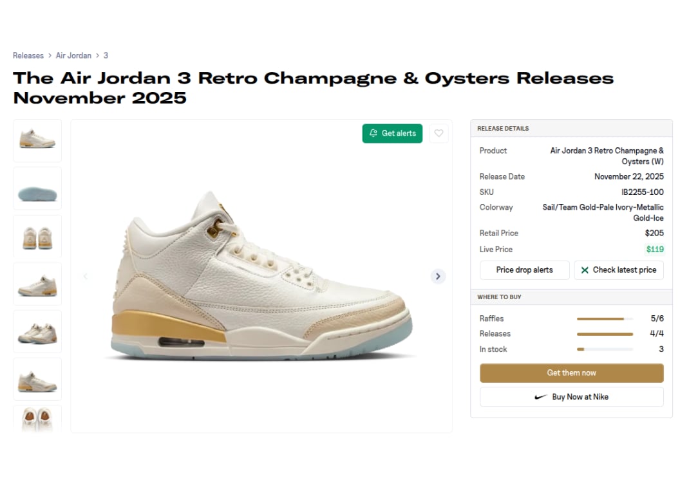Viewport: 689px width, 489px height.
Task: Click the chevron after Air Jordan breadcrumb
Action: (x=97, y=55)
